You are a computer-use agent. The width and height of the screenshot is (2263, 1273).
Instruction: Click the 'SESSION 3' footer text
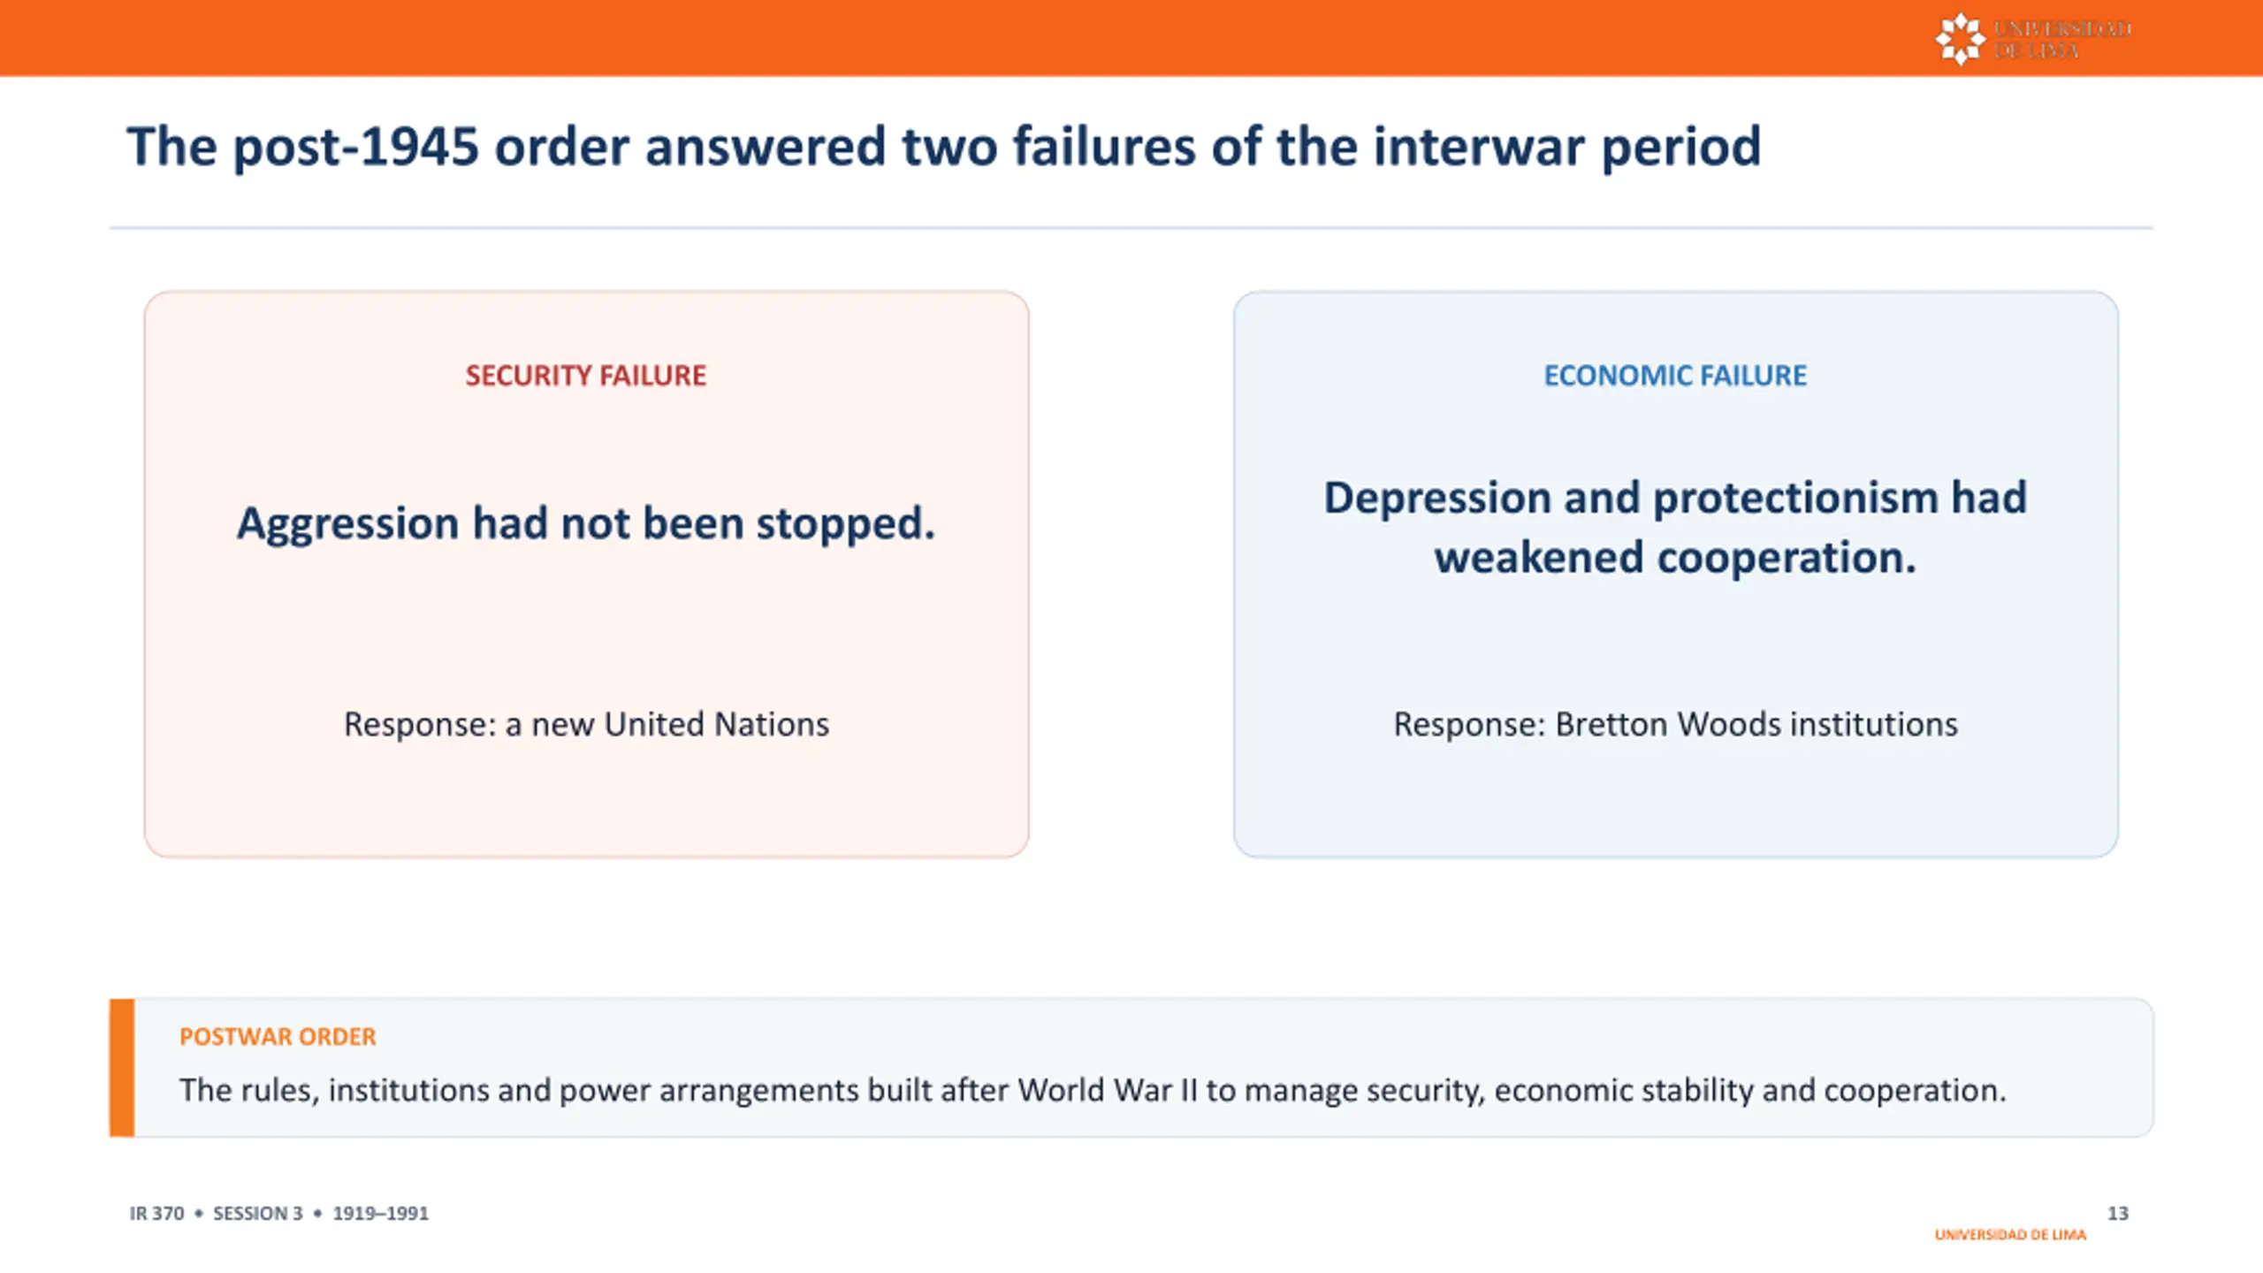pos(258,1213)
